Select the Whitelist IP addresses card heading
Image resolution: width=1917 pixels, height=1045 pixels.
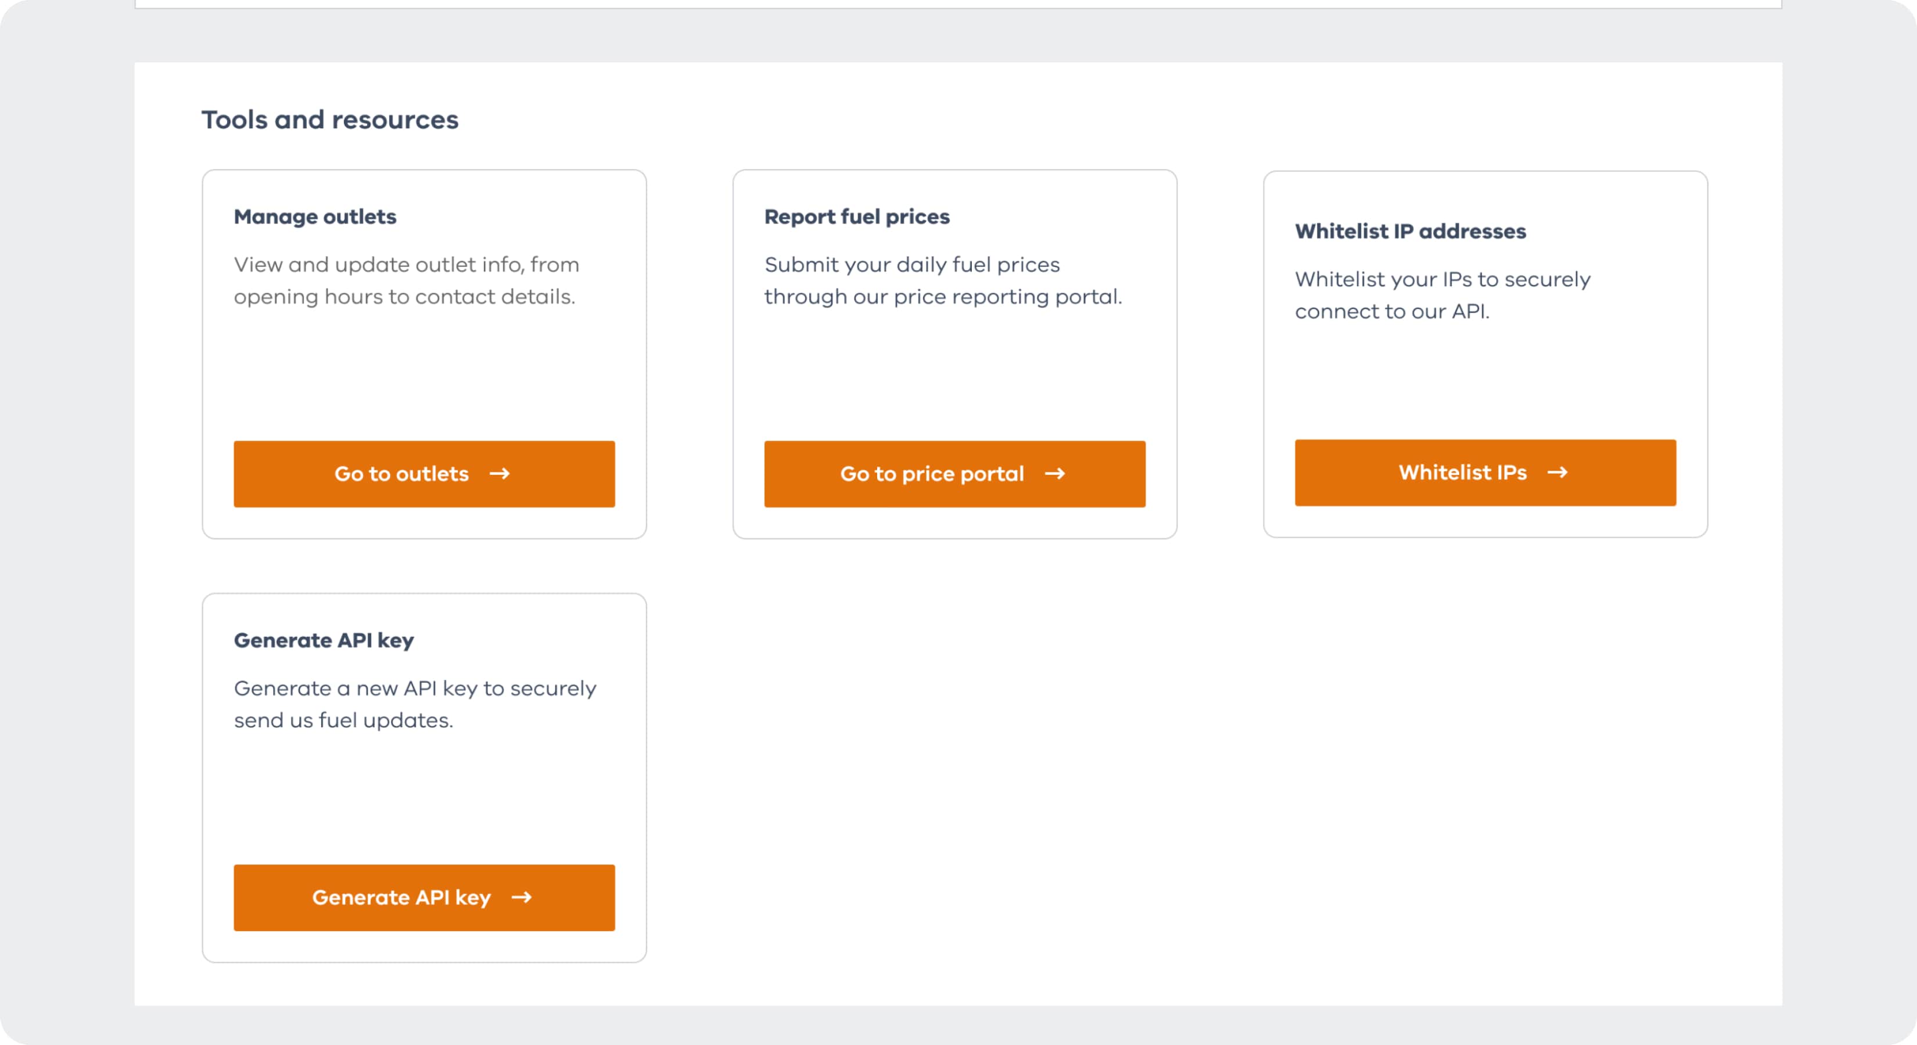click(1410, 231)
